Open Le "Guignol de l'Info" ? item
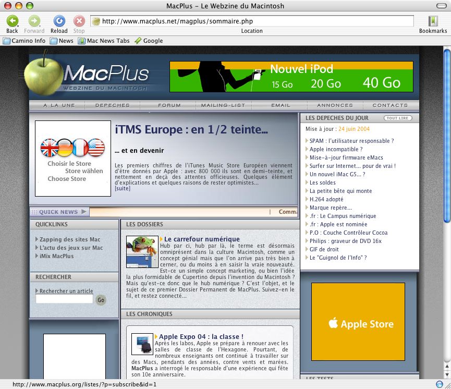The height and width of the screenshot is (389, 451). click(x=338, y=258)
